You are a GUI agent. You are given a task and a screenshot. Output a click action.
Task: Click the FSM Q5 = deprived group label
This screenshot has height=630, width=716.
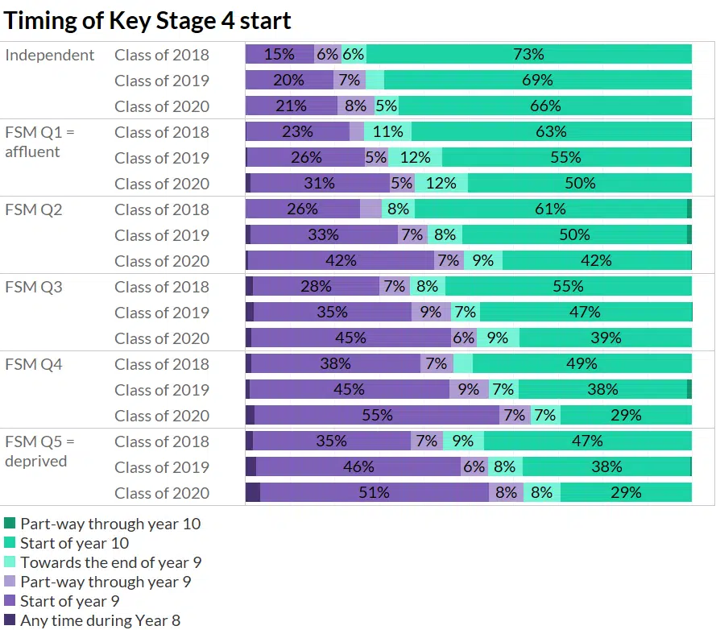point(39,451)
